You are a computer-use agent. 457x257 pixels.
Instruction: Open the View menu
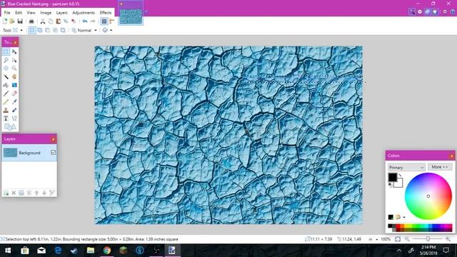[x=31, y=13]
